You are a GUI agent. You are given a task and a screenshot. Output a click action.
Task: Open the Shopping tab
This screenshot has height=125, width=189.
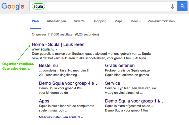click(x=100, y=21)
